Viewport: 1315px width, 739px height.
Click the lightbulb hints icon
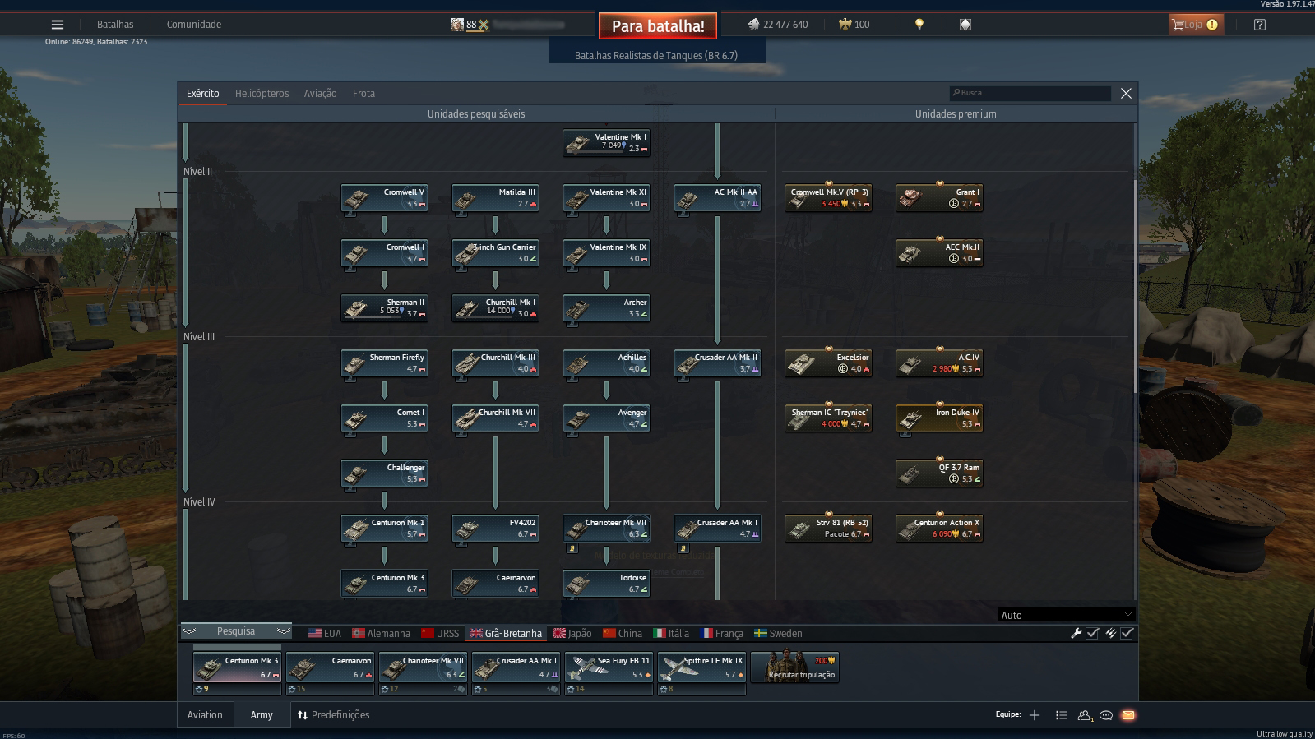[x=919, y=25]
